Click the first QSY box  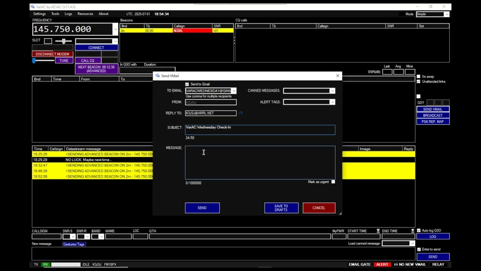click(430, 102)
